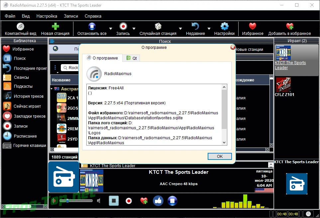Click the KNBR station logo in player
Screen dimensions: 320x218
[x=92, y=181]
